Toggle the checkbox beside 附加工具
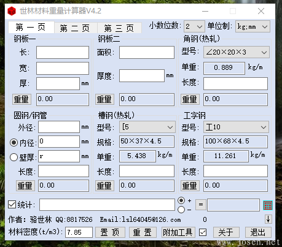 (x=203, y=232)
